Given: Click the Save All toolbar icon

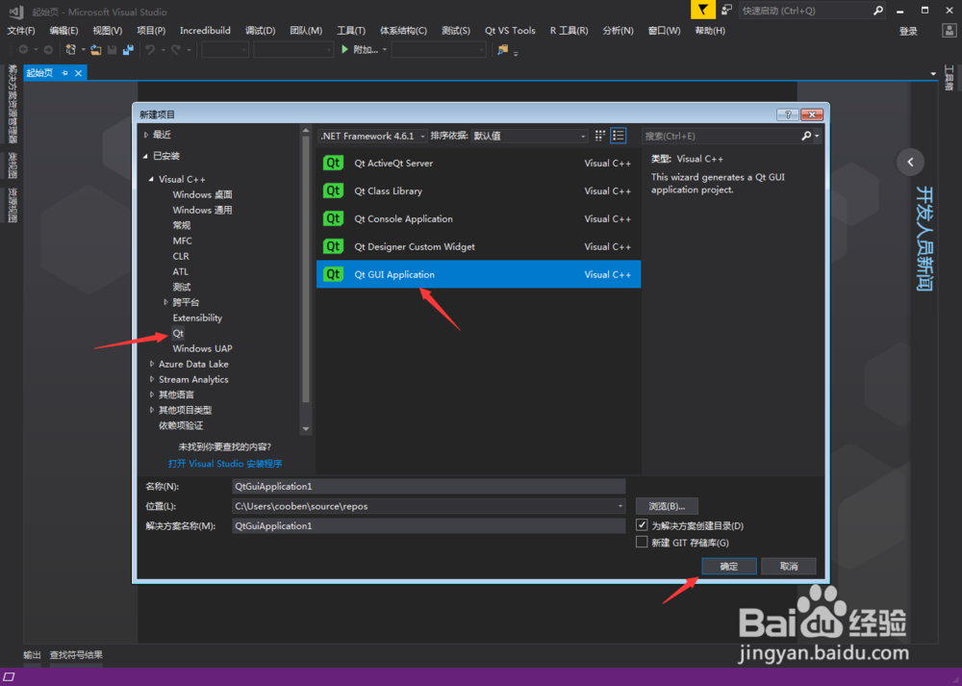Looking at the screenshot, I should tap(128, 50).
